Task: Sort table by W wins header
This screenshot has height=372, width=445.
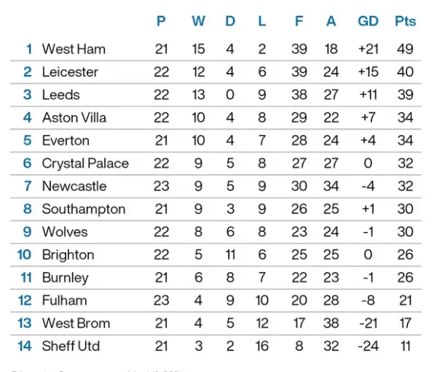Action: (198, 21)
